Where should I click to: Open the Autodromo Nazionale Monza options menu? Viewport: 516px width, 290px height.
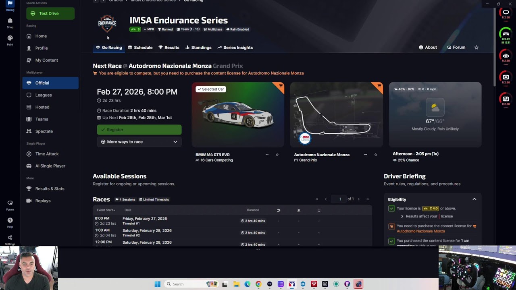(366, 155)
